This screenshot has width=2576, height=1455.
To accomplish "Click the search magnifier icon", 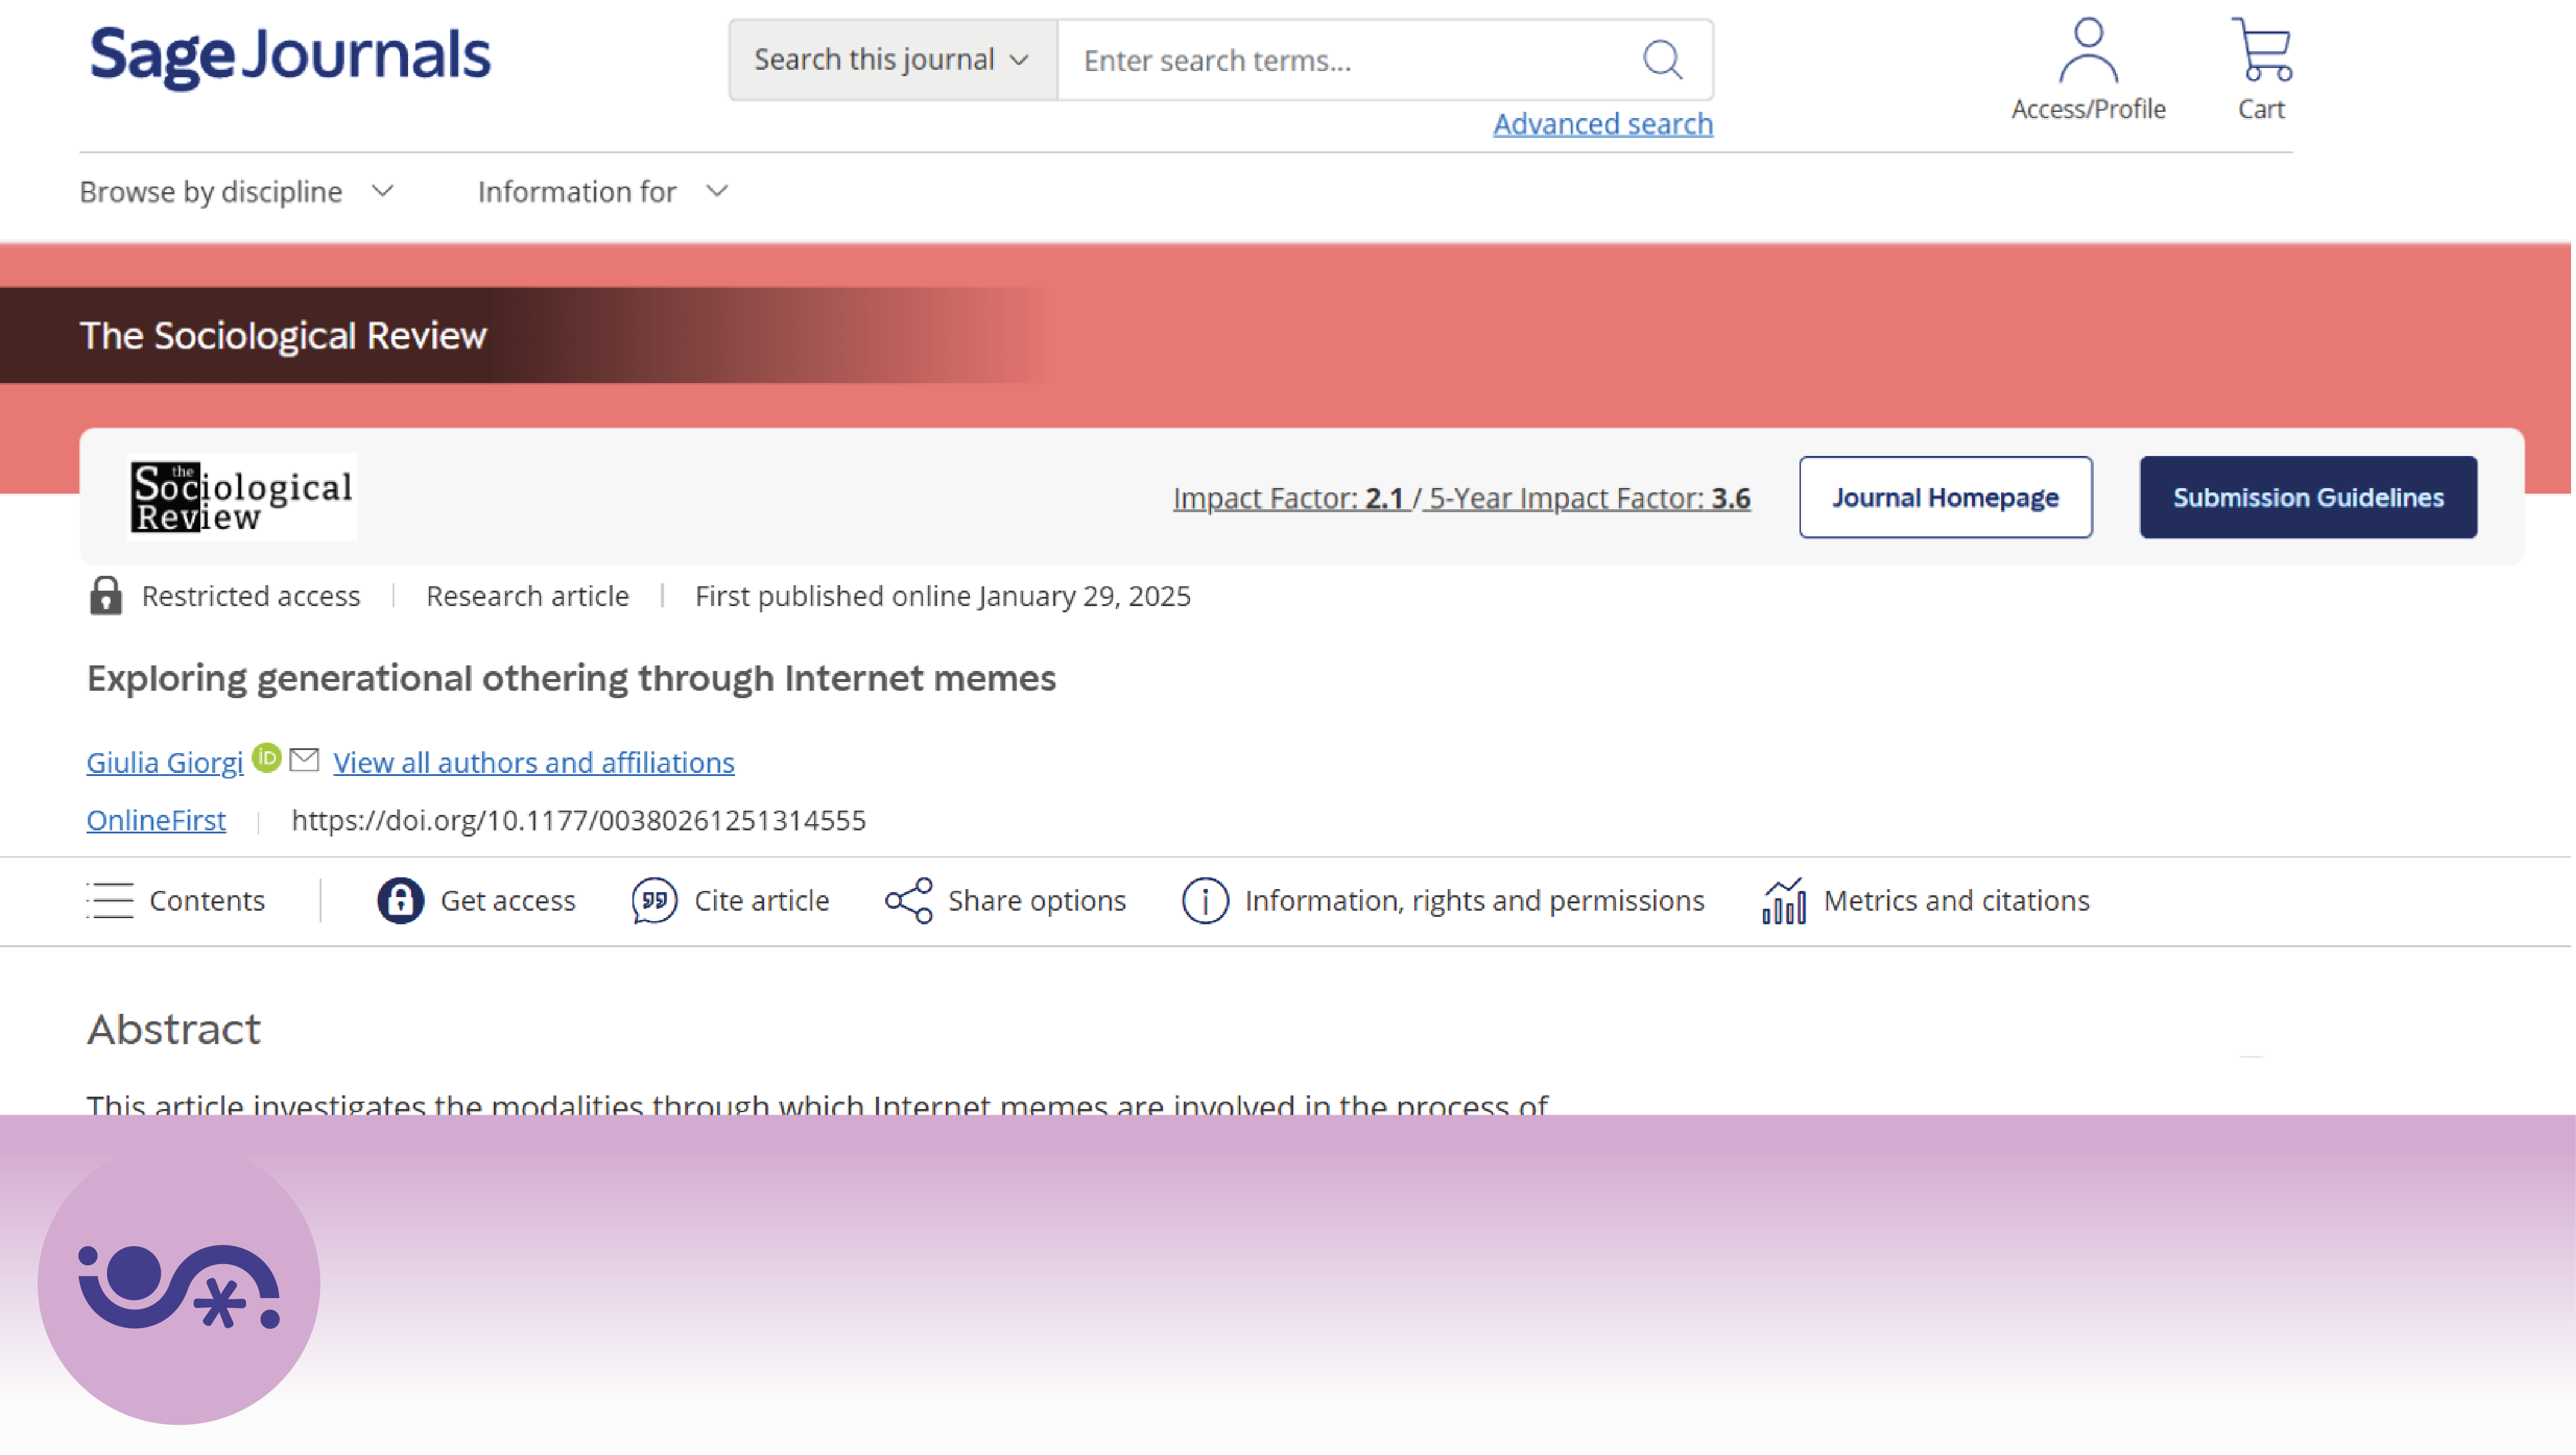I will [x=1663, y=60].
